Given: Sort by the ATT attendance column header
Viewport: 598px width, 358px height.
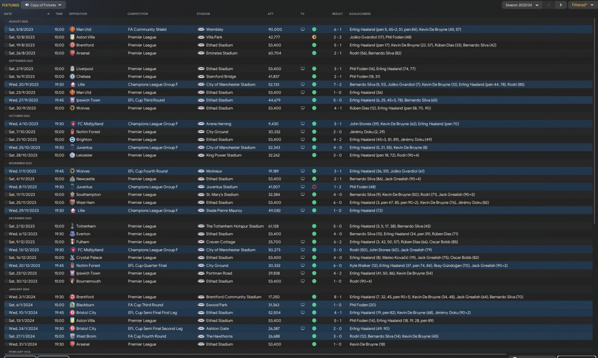Looking at the screenshot, I should point(271,14).
